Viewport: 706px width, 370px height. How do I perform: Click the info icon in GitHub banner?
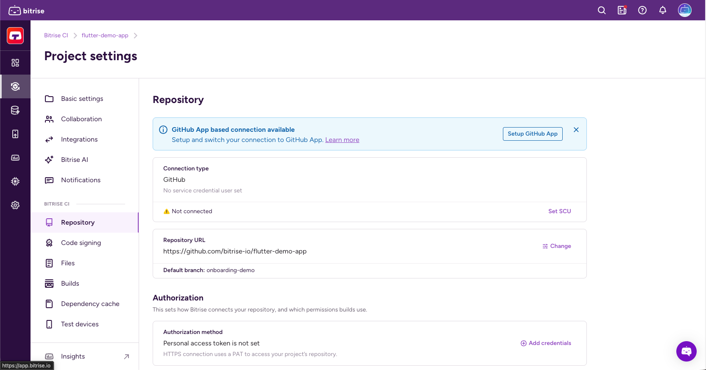[x=163, y=130]
